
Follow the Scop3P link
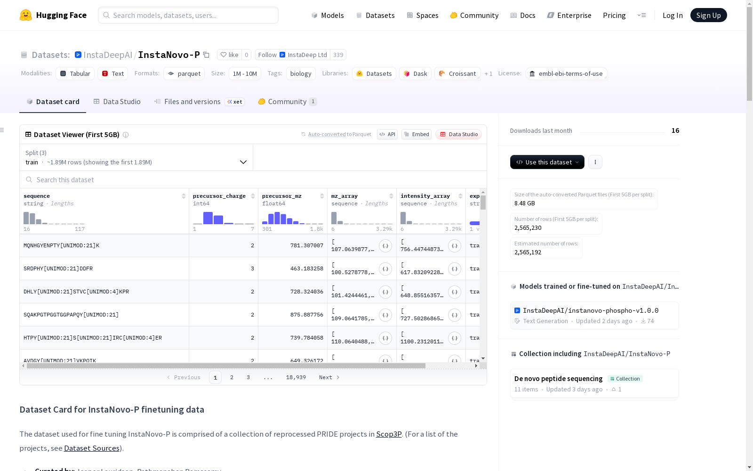[389, 434]
